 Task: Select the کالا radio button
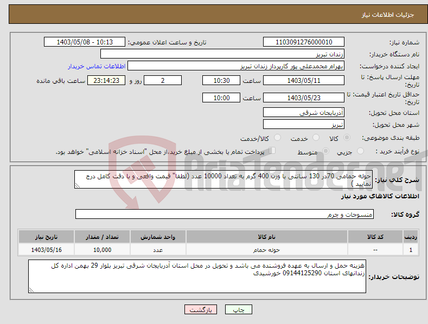(x=347, y=138)
